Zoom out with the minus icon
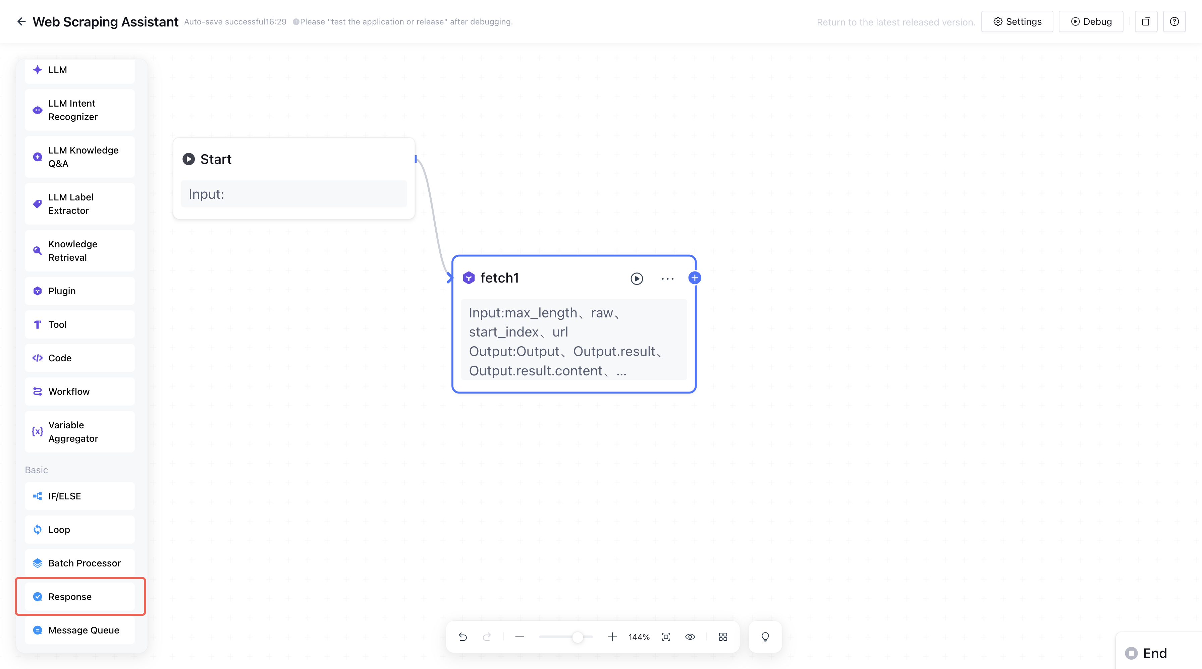 [x=520, y=637]
